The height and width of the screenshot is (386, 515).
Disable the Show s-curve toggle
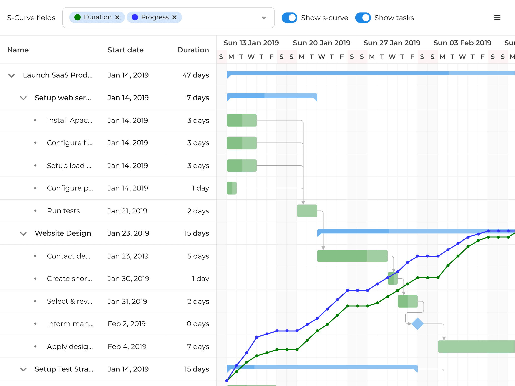[289, 18]
